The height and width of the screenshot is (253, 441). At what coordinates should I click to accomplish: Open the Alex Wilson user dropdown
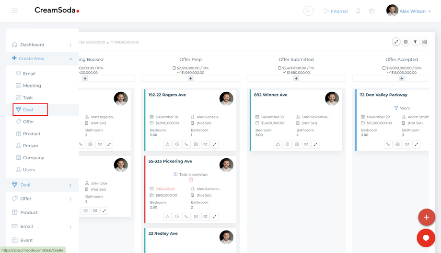tap(409, 11)
